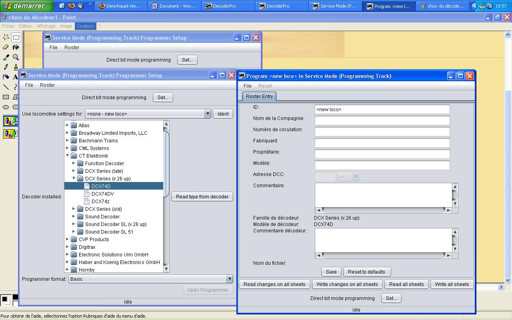Open the Document - Word taskbar item

click(174, 6)
